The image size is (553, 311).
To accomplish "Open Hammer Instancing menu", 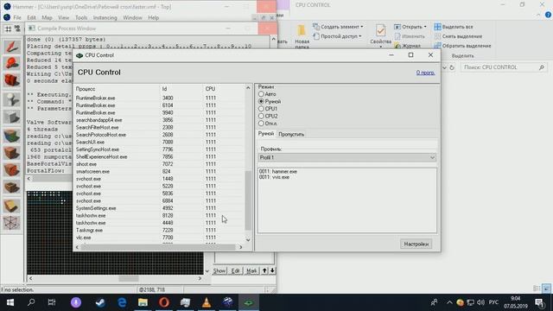I will coord(105,17).
